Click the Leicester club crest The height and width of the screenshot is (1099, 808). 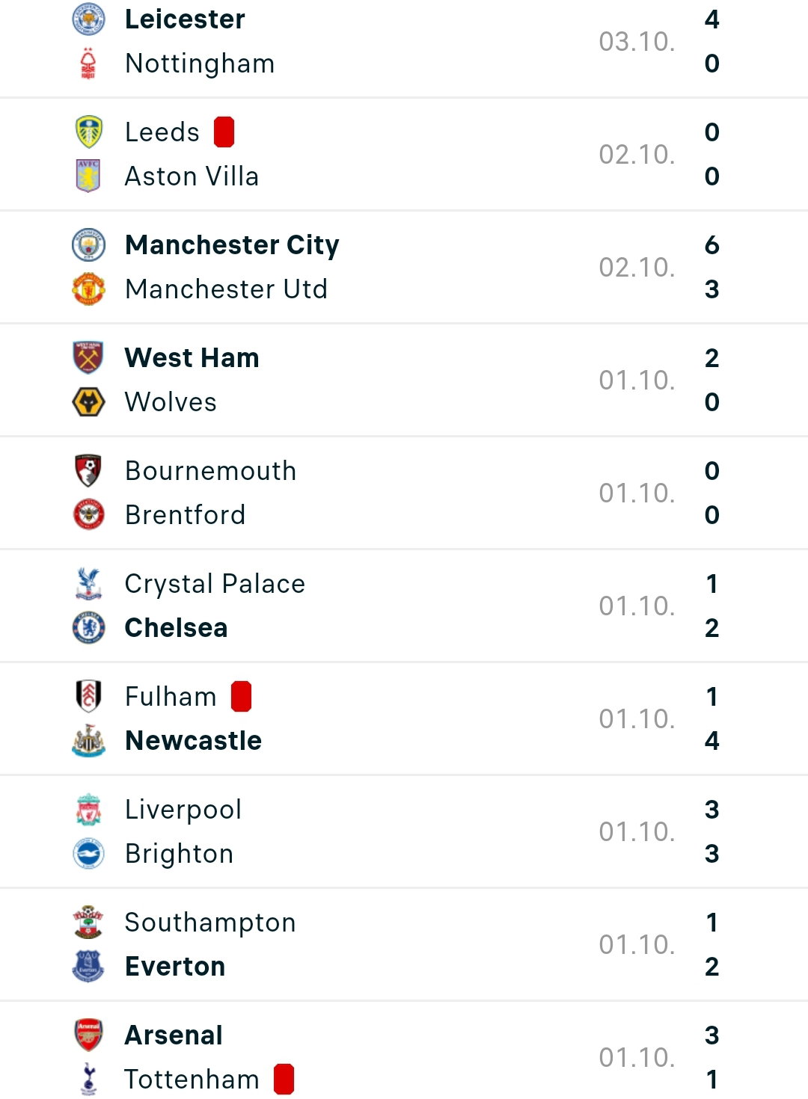click(88, 19)
